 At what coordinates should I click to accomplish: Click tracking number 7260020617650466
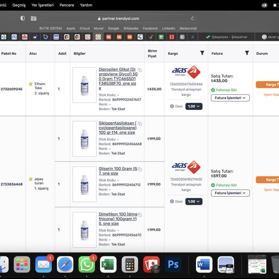[186, 84]
